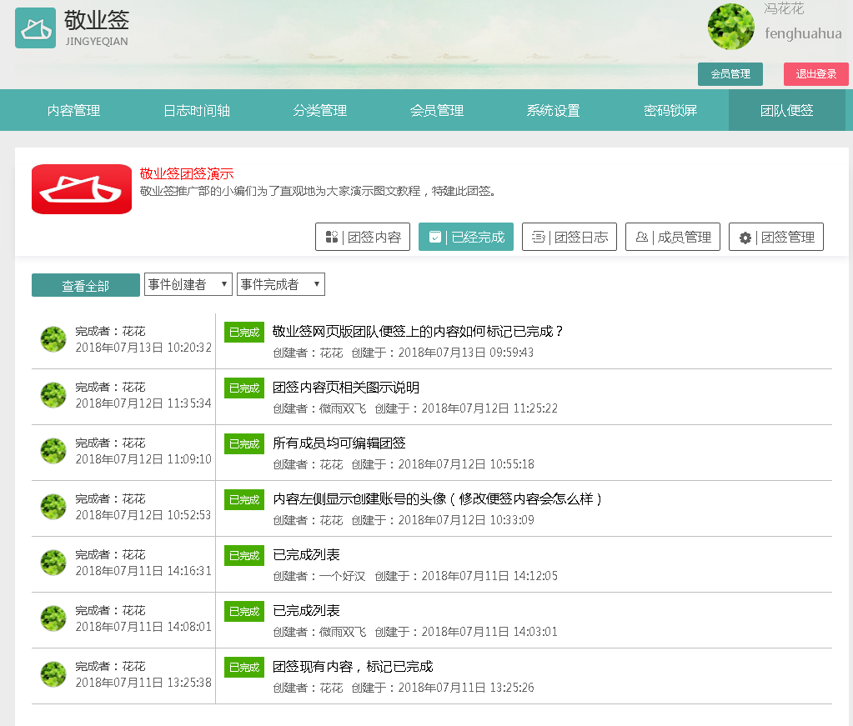Open note 内容左侧显示创建账号的头像

(438, 498)
